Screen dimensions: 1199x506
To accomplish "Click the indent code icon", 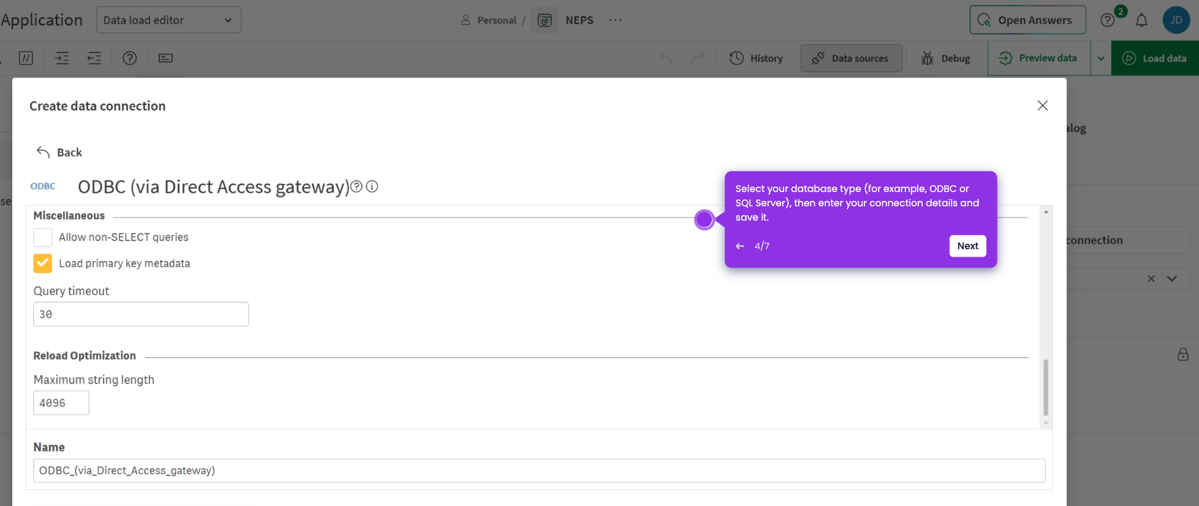I will tap(62, 58).
